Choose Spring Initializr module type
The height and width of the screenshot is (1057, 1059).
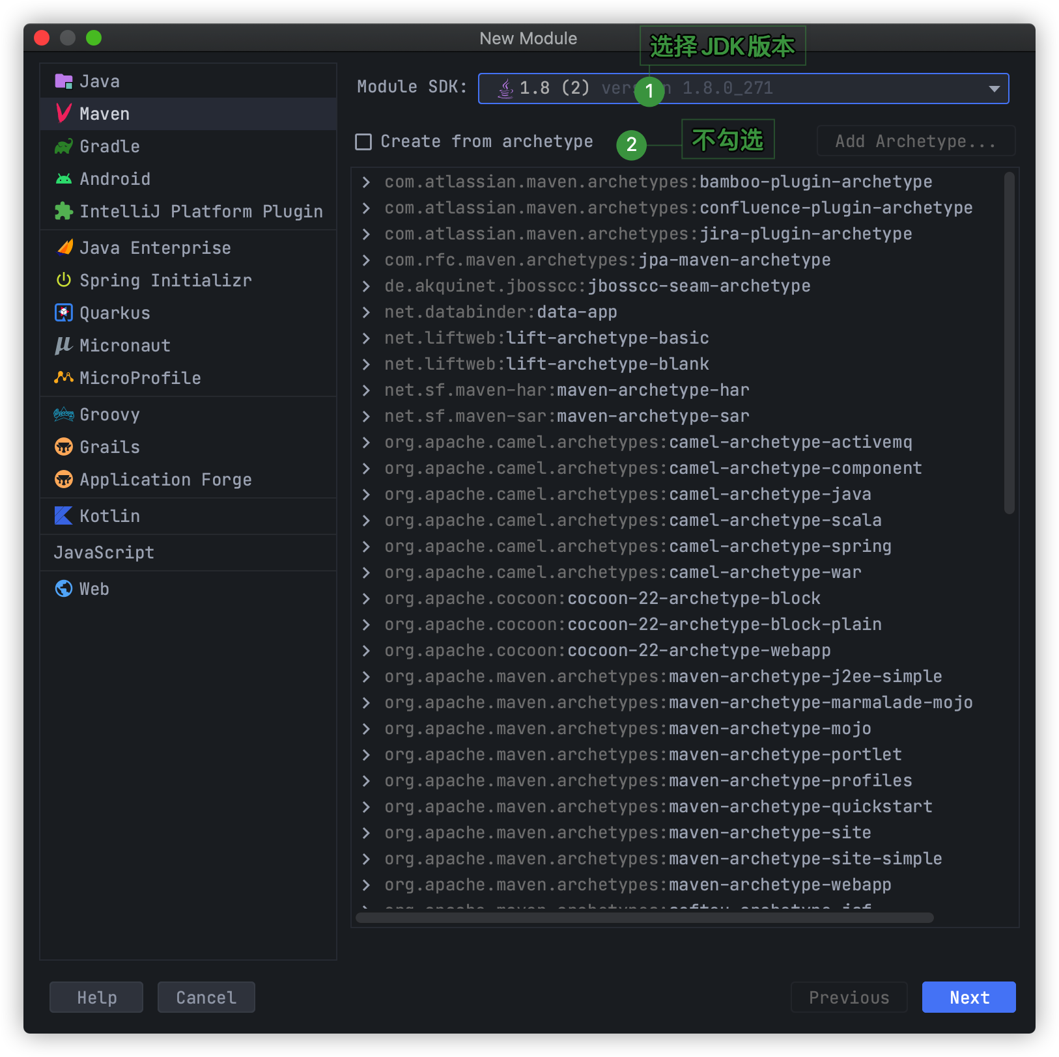pos(188,281)
